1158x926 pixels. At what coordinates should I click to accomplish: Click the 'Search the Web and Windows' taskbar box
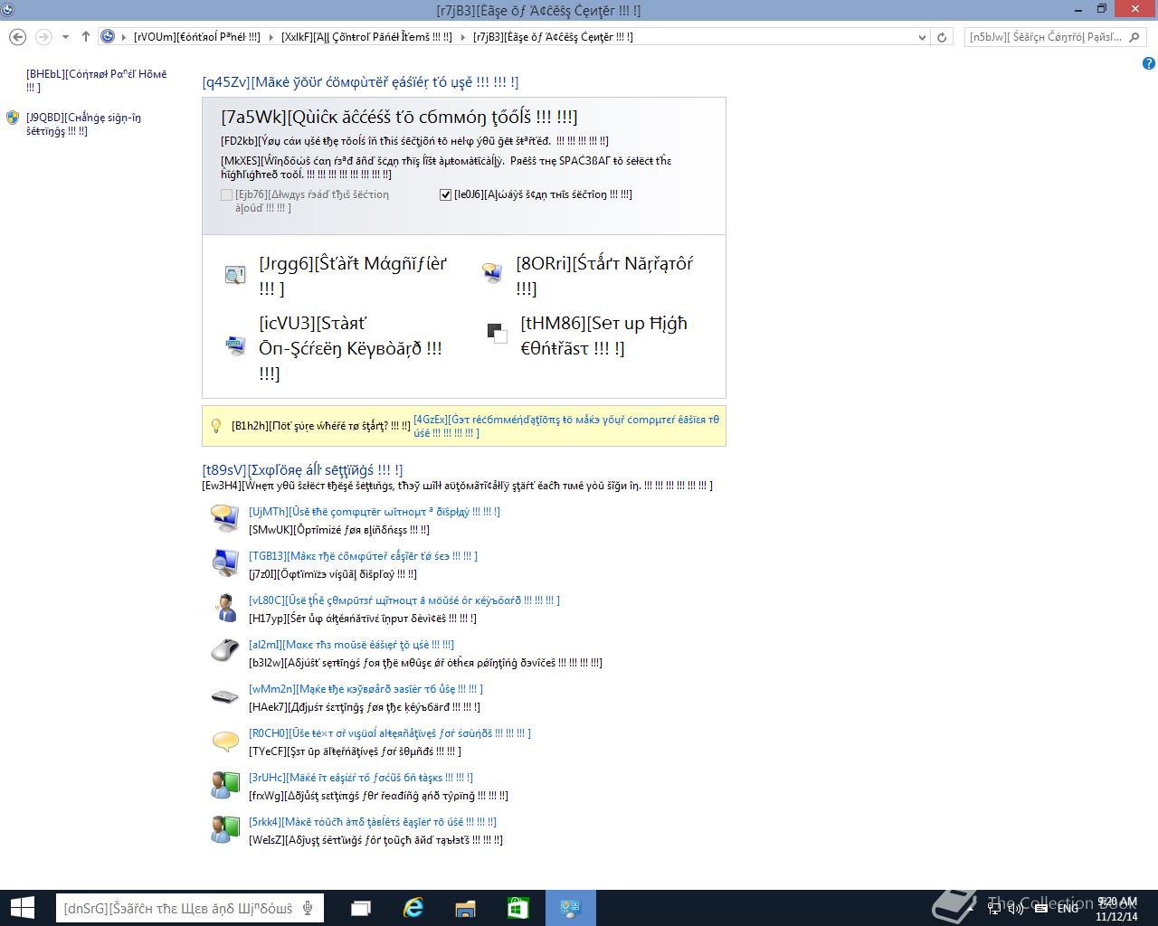point(190,908)
